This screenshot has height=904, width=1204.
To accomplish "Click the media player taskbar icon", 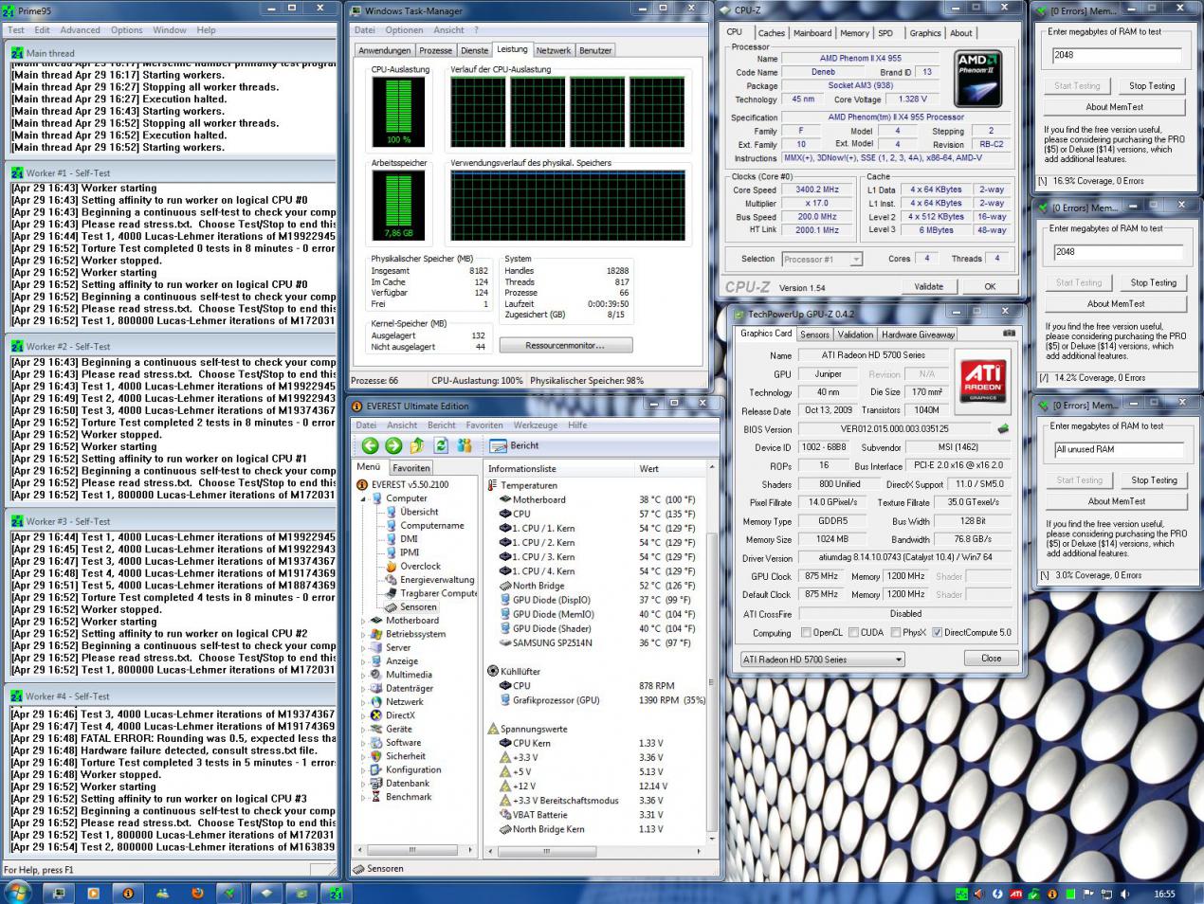I will click(93, 893).
